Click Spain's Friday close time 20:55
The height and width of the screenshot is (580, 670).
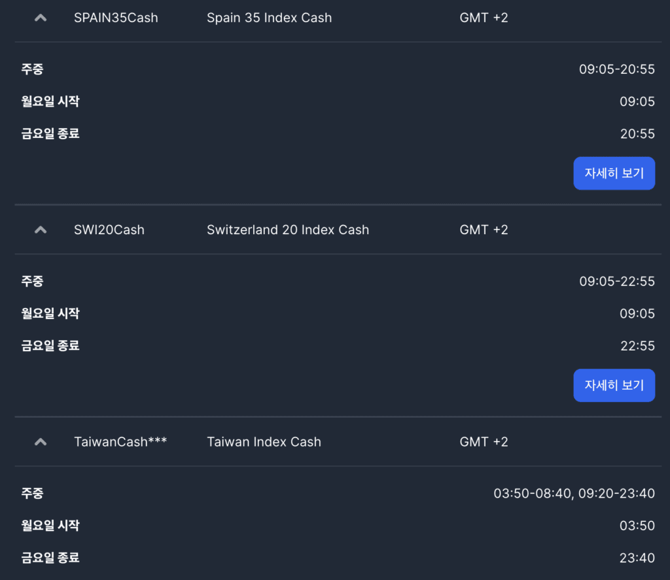[x=637, y=133]
